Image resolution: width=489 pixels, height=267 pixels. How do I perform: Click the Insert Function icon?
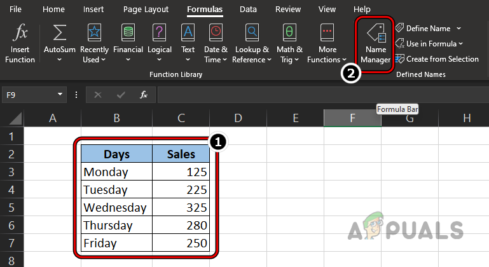point(20,32)
